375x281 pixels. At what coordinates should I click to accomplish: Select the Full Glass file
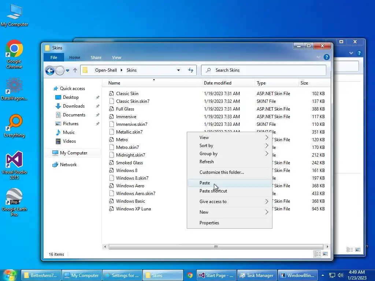pos(125,109)
